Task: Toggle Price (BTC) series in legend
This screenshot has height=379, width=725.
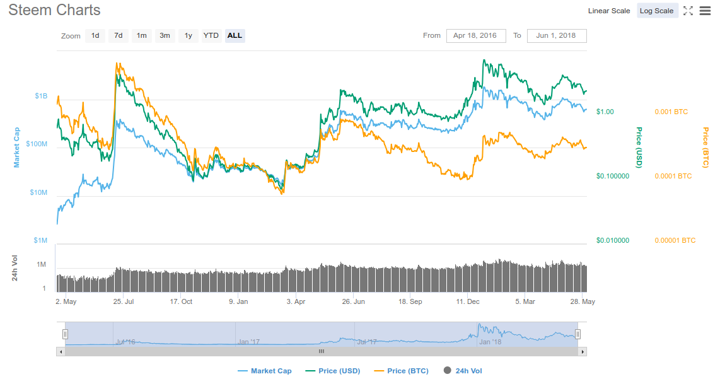Action: (x=402, y=371)
